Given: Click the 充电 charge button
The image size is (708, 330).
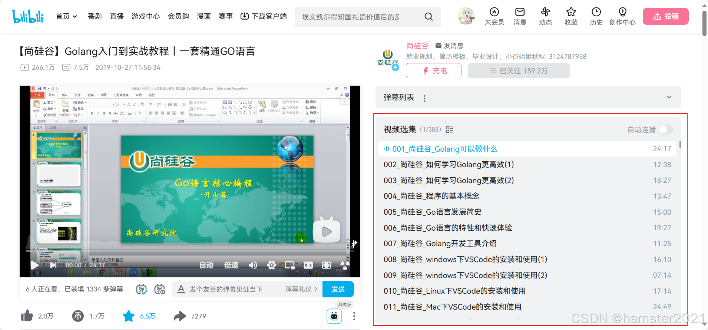Looking at the screenshot, I should click(x=434, y=71).
